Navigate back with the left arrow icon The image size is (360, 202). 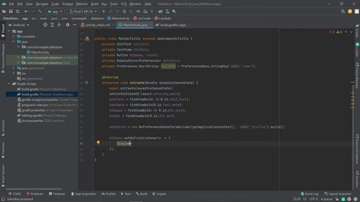pyautogui.click(x=26, y=11)
